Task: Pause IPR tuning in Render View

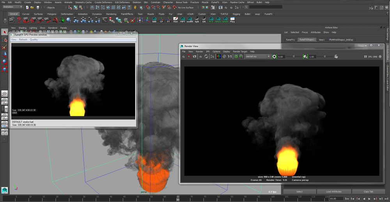Action: pos(365,56)
